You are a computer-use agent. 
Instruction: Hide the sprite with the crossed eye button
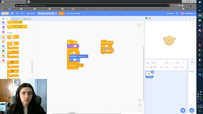point(155,67)
